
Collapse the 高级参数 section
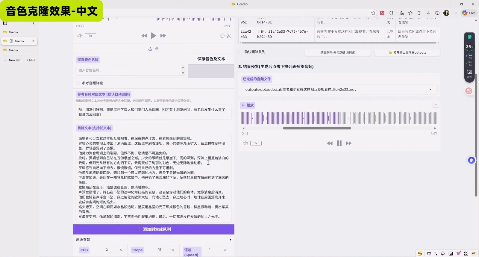click(x=230, y=240)
